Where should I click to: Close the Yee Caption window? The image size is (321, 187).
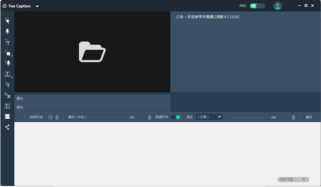[x=313, y=6]
